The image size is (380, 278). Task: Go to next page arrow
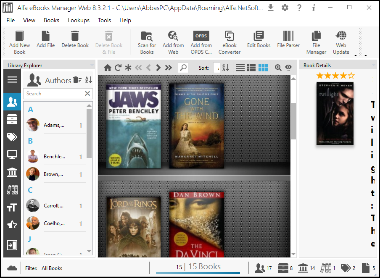point(158,68)
